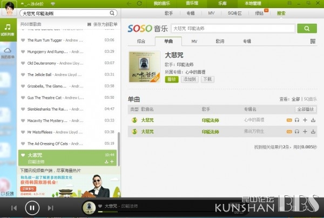The image size is (324, 218).
Task: Listen via headphone icon on 心中的菩提 row
Action: point(297,120)
